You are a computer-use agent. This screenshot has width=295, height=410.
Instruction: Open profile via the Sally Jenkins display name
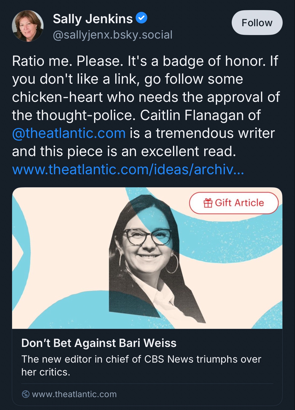pos(93,19)
